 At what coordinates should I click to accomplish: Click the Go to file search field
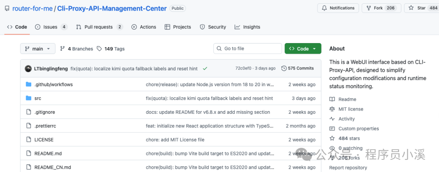[248, 49]
